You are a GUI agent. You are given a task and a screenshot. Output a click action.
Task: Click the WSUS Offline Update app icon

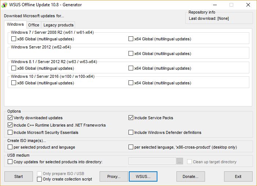click(x=4, y=5)
